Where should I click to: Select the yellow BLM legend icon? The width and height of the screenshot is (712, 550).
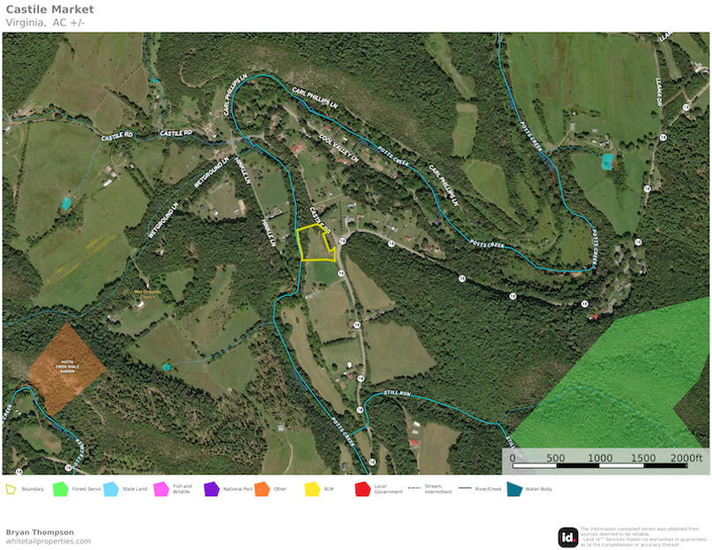(311, 488)
